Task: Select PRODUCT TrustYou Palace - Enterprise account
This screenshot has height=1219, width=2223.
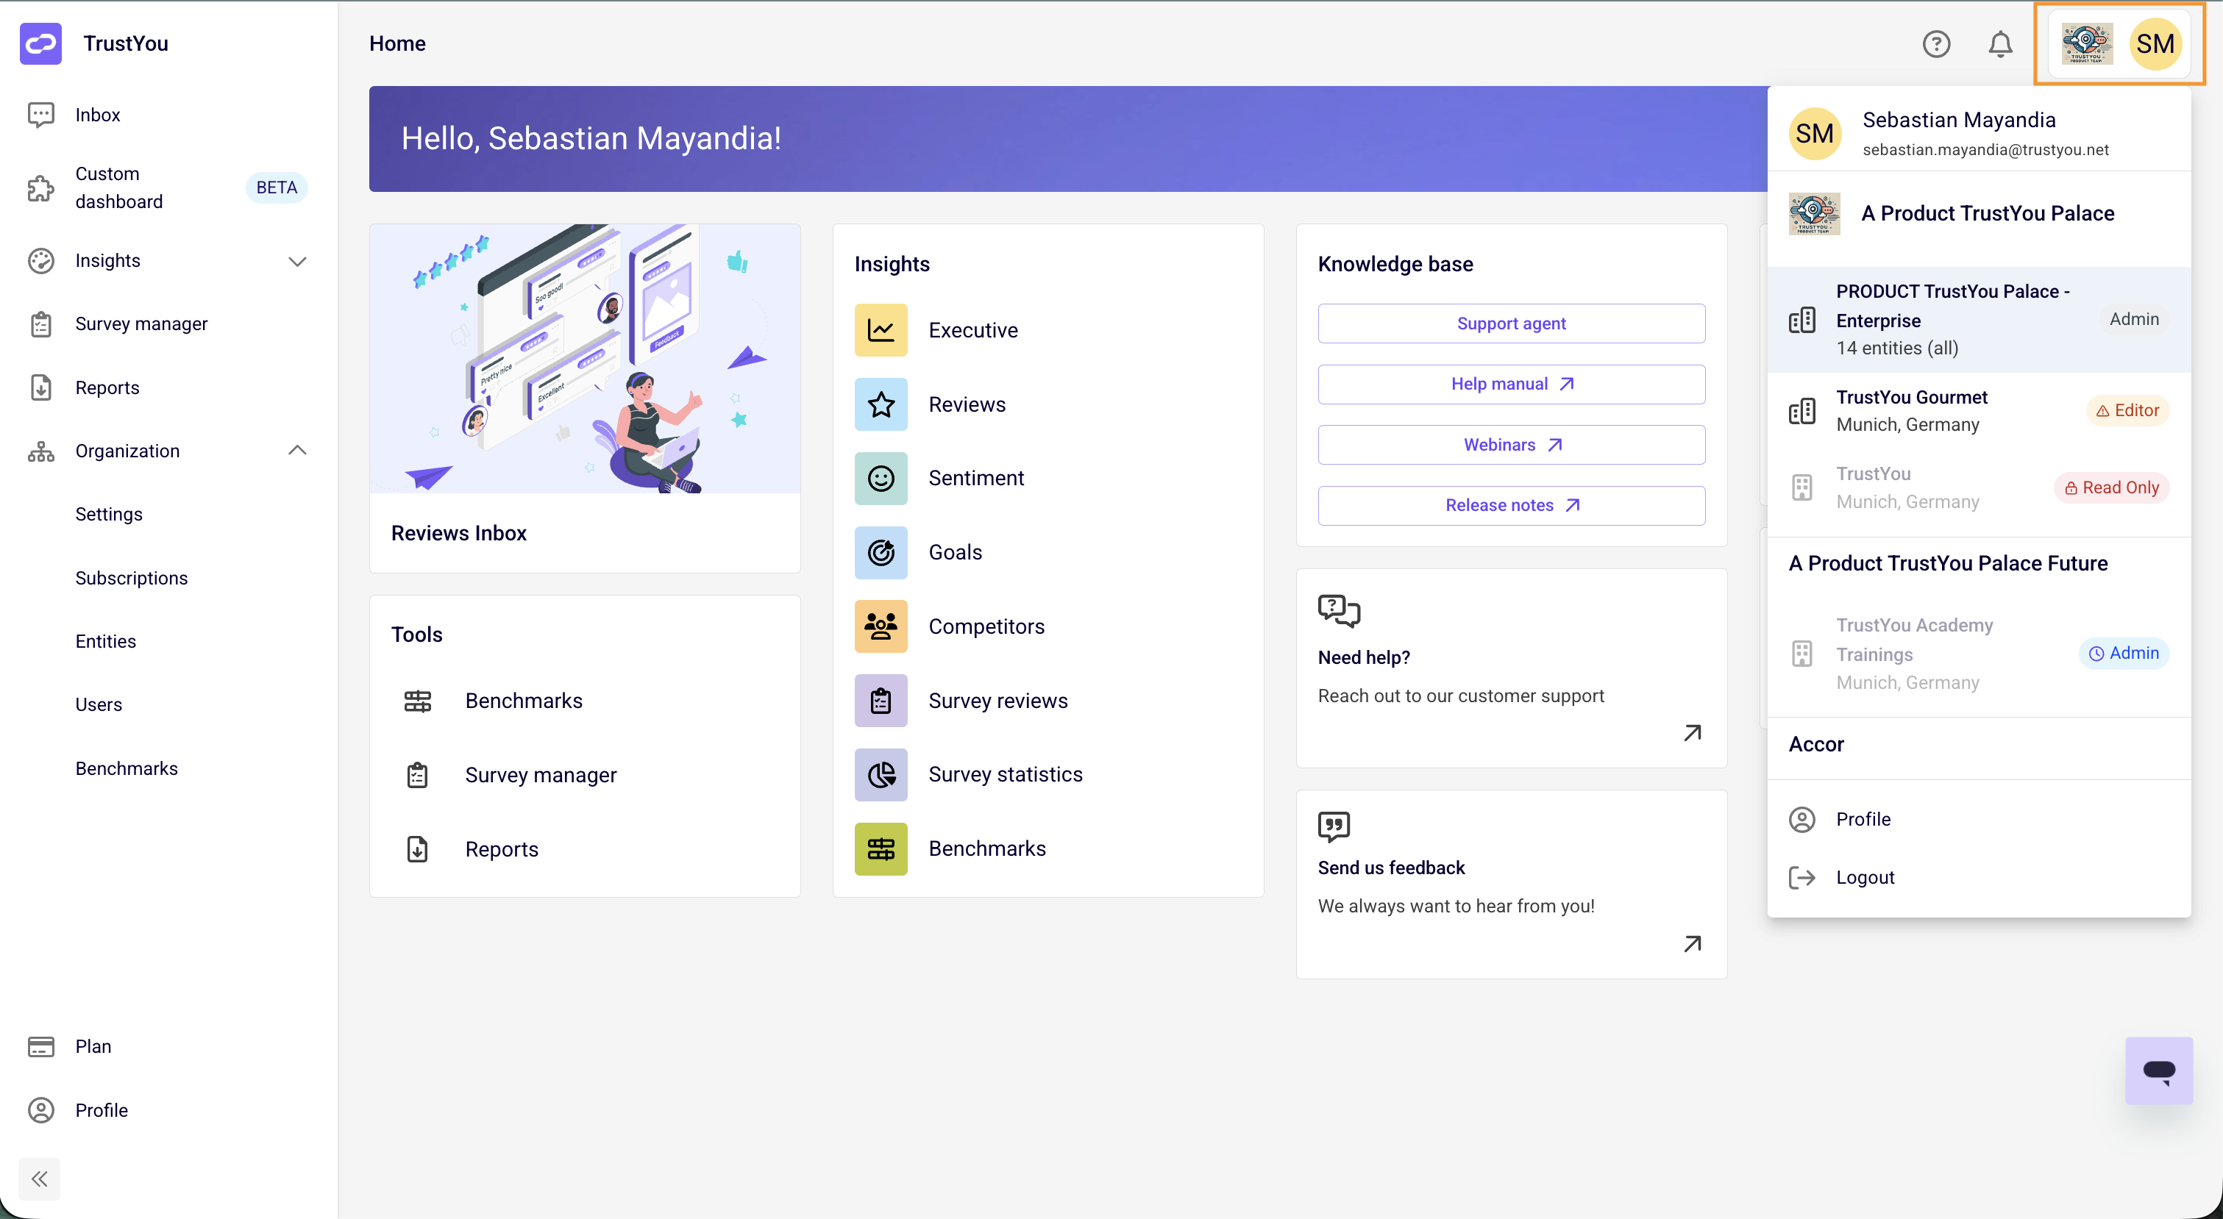Action: click(x=1979, y=320)
